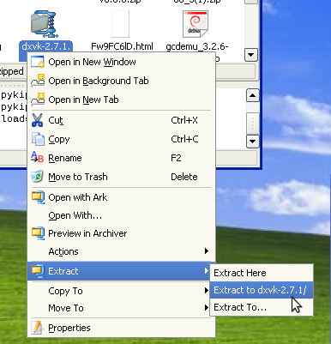This screenshot has width=331, height=344.
Task: Choose Open with Ark
Action: [121, 197]
